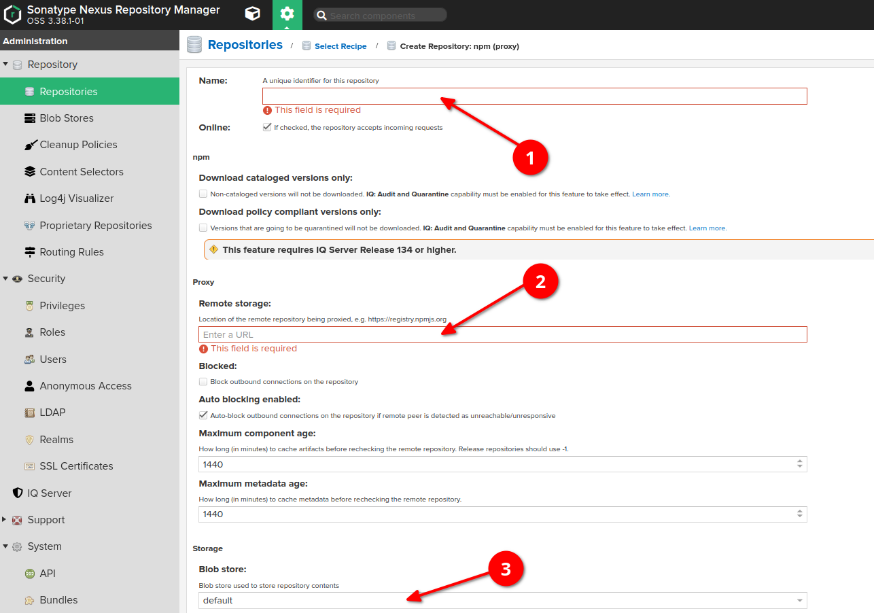
Task: Click the Privileges medal icon
Action: [29, 306]
